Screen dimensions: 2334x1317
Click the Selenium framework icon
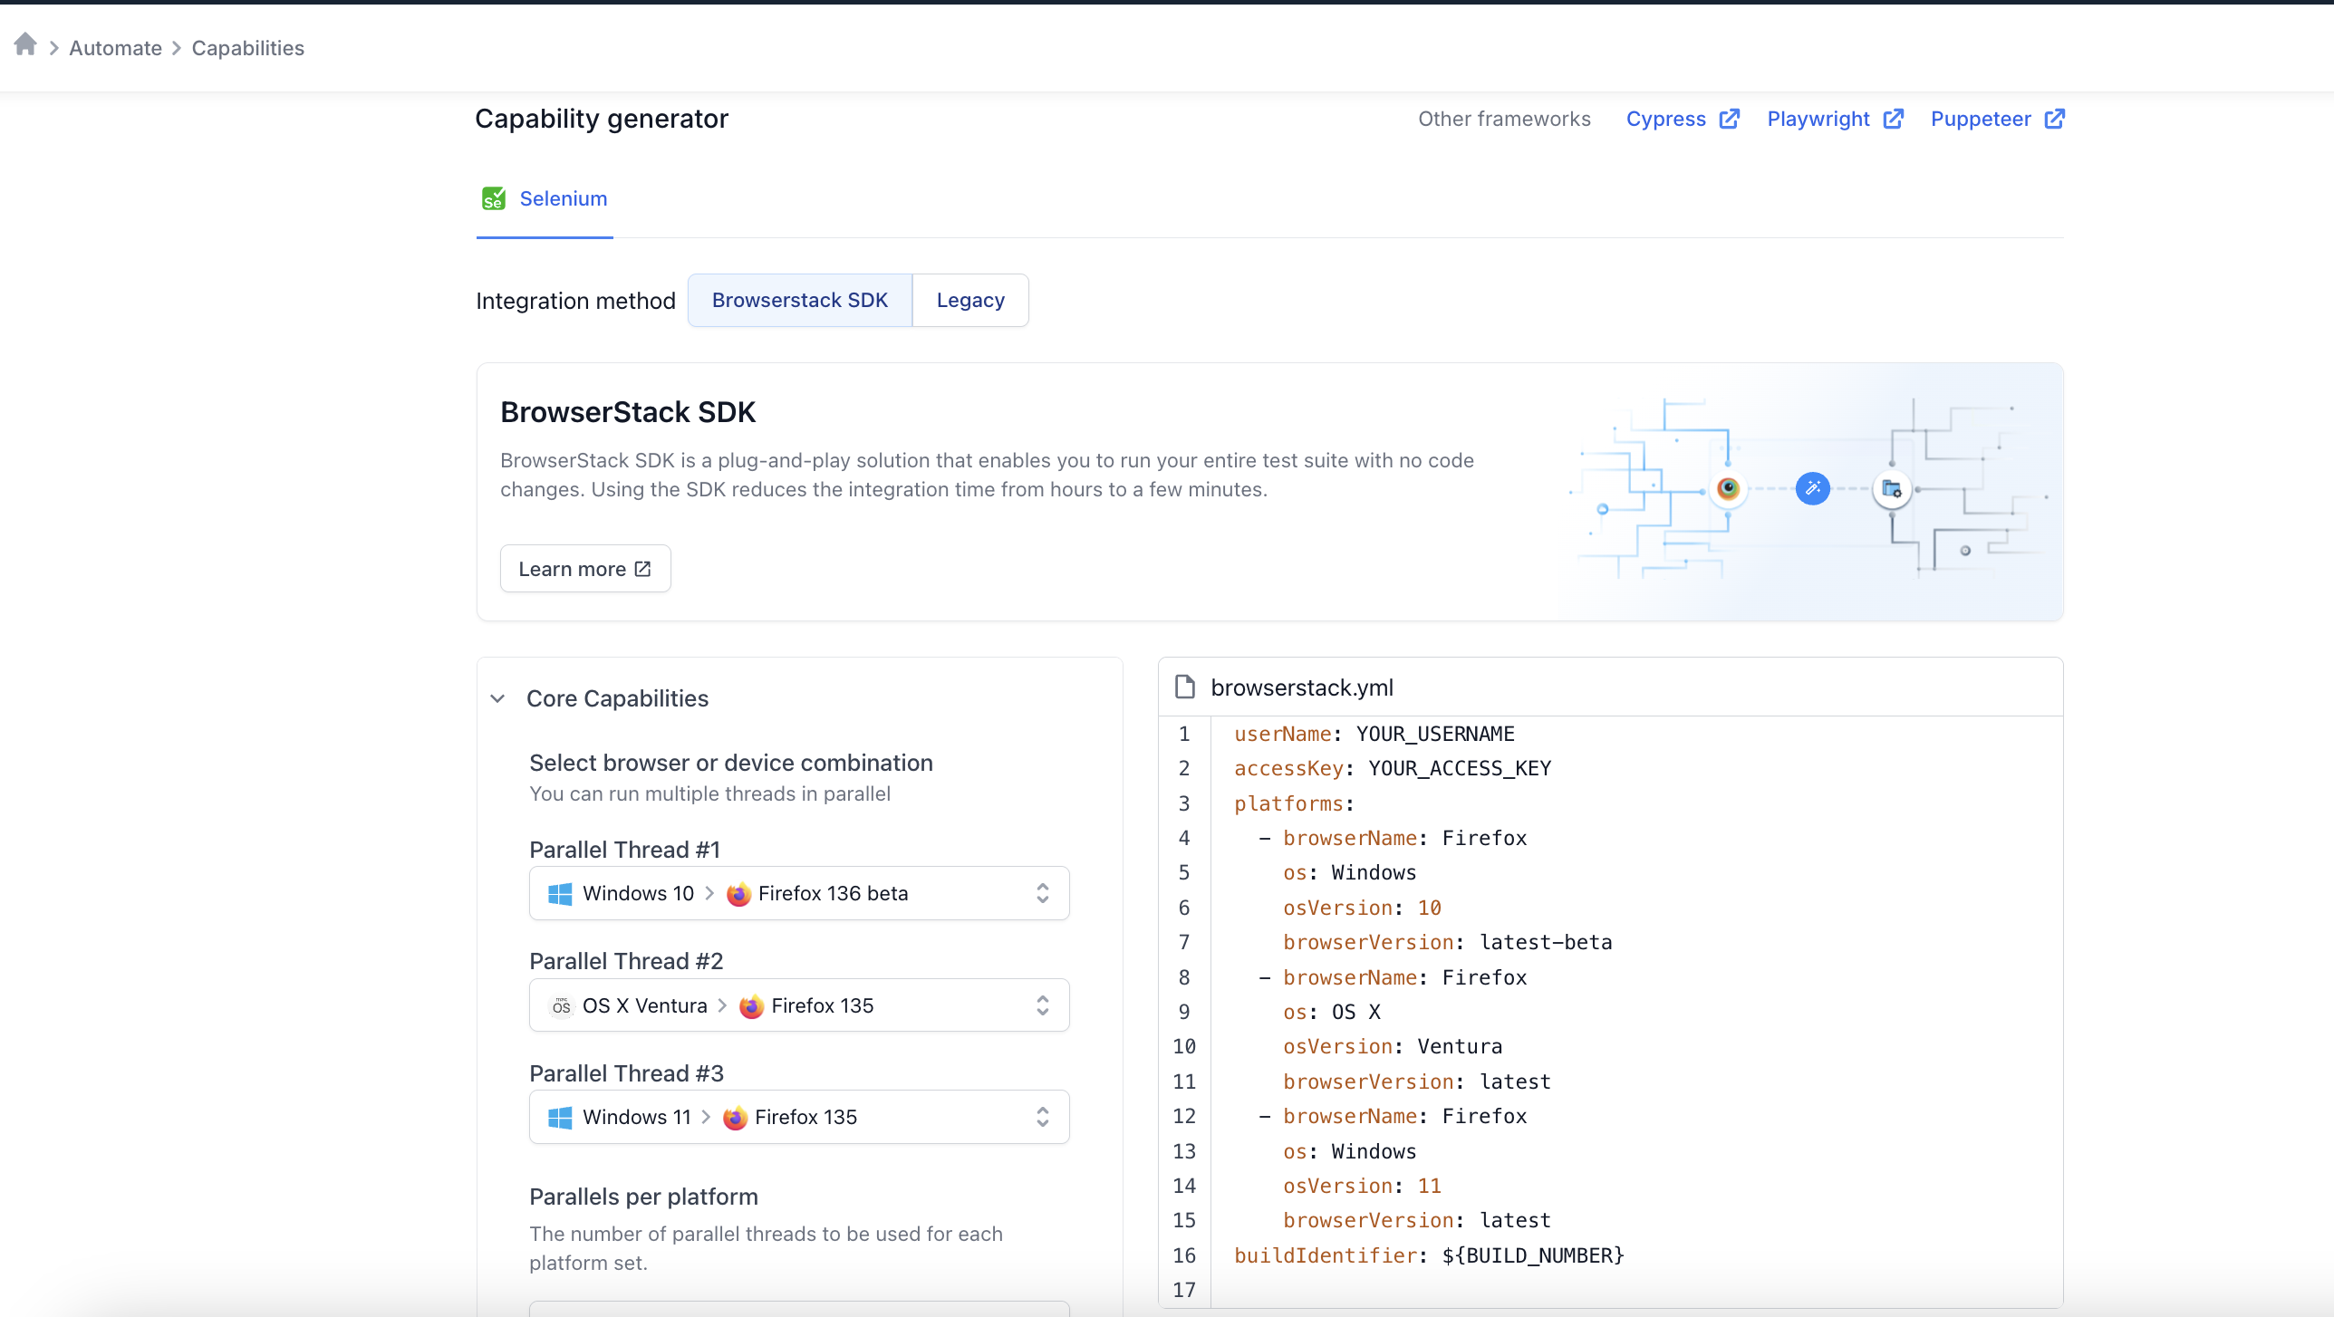496,198
